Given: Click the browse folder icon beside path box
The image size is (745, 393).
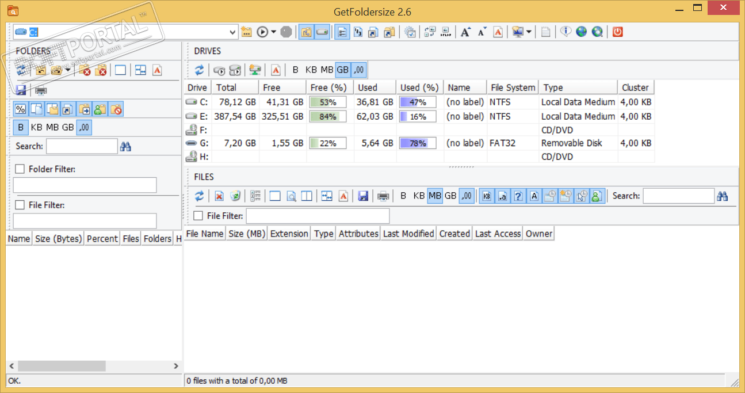Looking at the screenshot, I should pos(247,32).
